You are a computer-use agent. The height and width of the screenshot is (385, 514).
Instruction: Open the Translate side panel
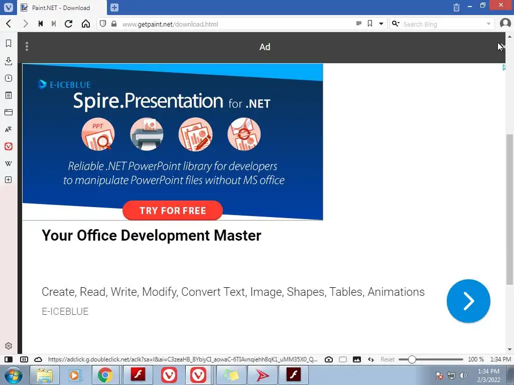9,129
